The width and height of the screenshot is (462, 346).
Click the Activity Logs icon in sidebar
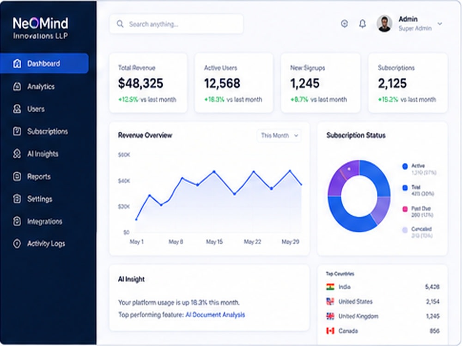click(17, 244)
